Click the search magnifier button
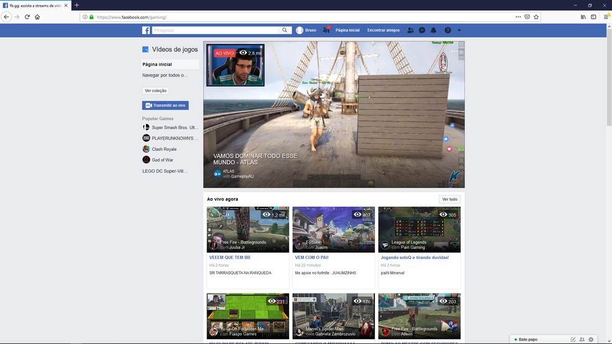This screenshot has width=612, height=344. point(284,30)
